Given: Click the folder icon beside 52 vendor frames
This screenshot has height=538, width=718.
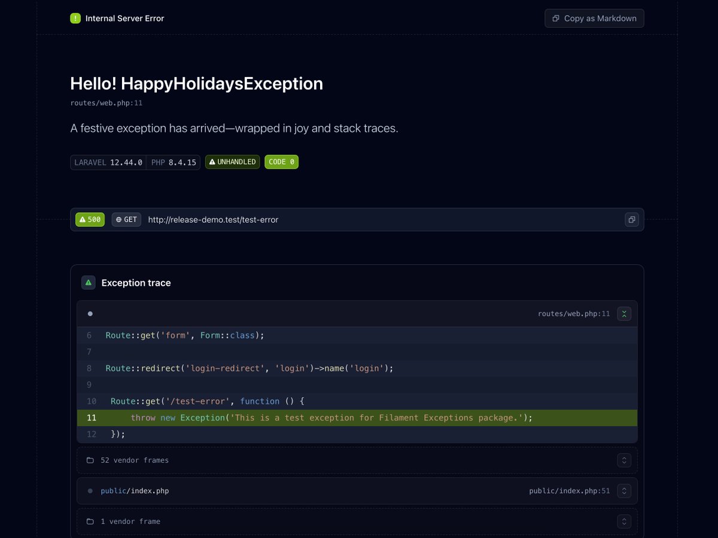Looking at the screenshot, I should (x=90, y=460).
